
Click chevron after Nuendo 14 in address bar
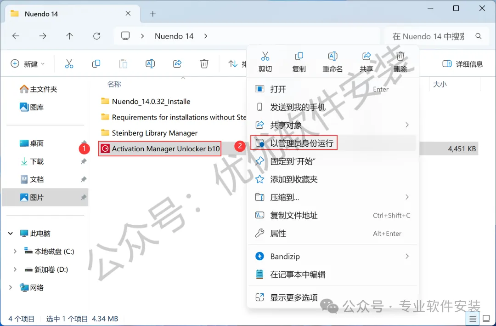[x=206, y=36]
